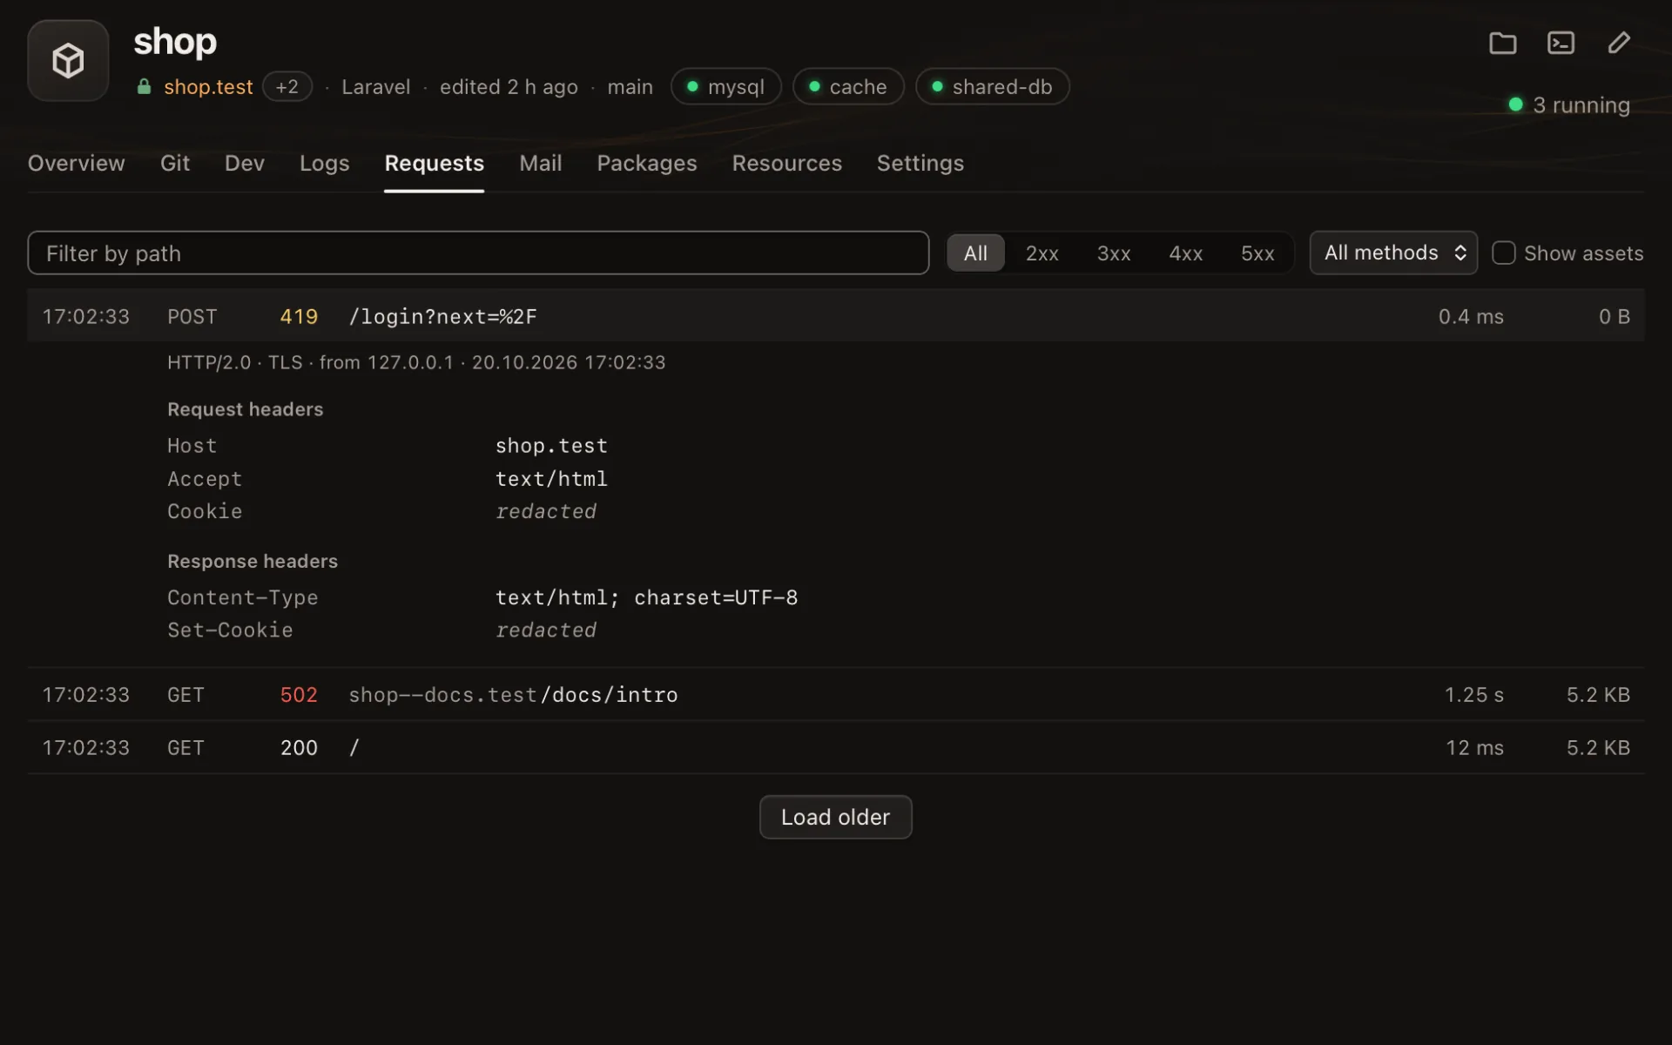The image size is (1672, 1045).
Task: Select the Requests tab
Action: coord(435,163)
